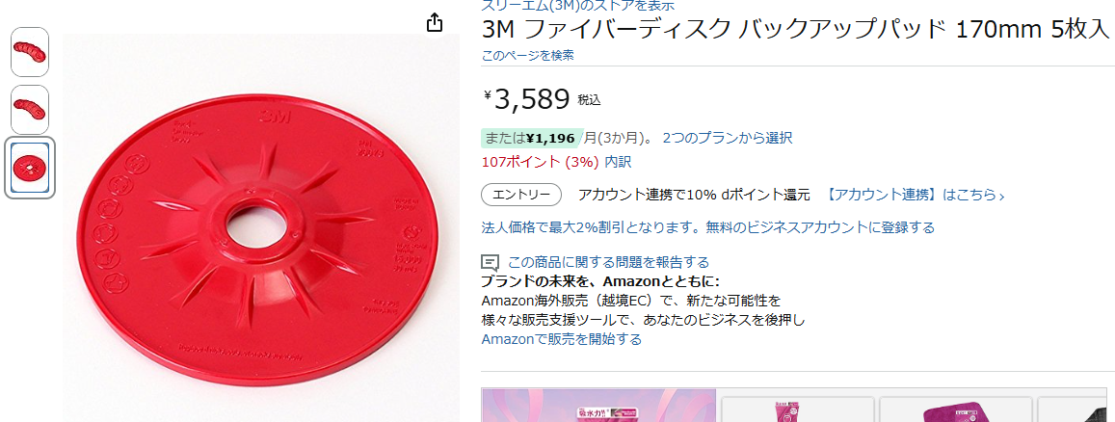The height and width of the screenshot is (422, 1115).
Task: Open the 3M store link
Action: click(x=578, y=6)
